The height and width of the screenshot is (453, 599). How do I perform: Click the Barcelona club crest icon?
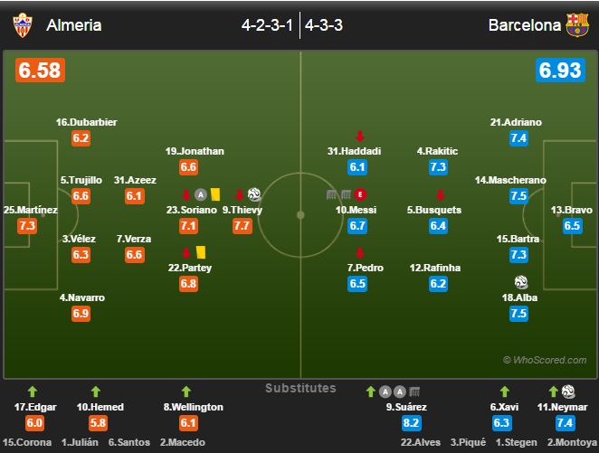[x=577, y=24]
